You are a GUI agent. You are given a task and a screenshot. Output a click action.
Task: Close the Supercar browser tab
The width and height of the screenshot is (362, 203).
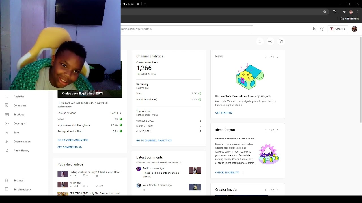coord(138,4)
